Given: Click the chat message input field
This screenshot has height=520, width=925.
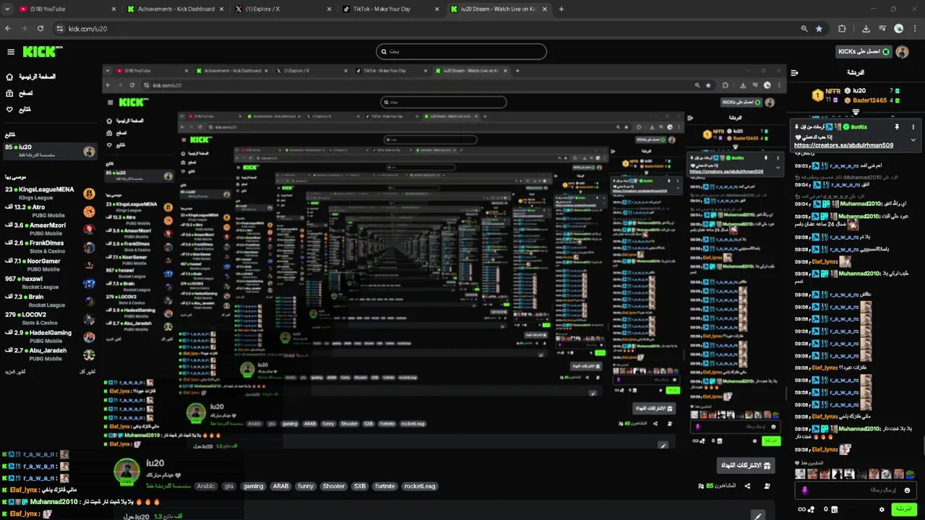Looking at the screenshot, I should pos(856,490).
